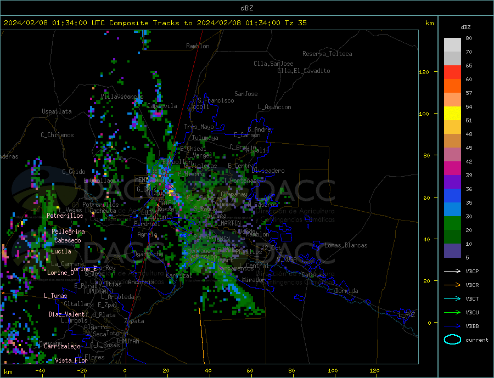Image resolution: width=494 pixels, height=378 pixels.
Task: Click the S.ROSA map label
Action: pyautogui.click(x=287, y=259)
